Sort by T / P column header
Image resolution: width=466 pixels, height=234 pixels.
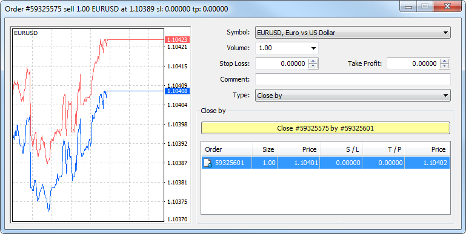(x=384, y=149)
